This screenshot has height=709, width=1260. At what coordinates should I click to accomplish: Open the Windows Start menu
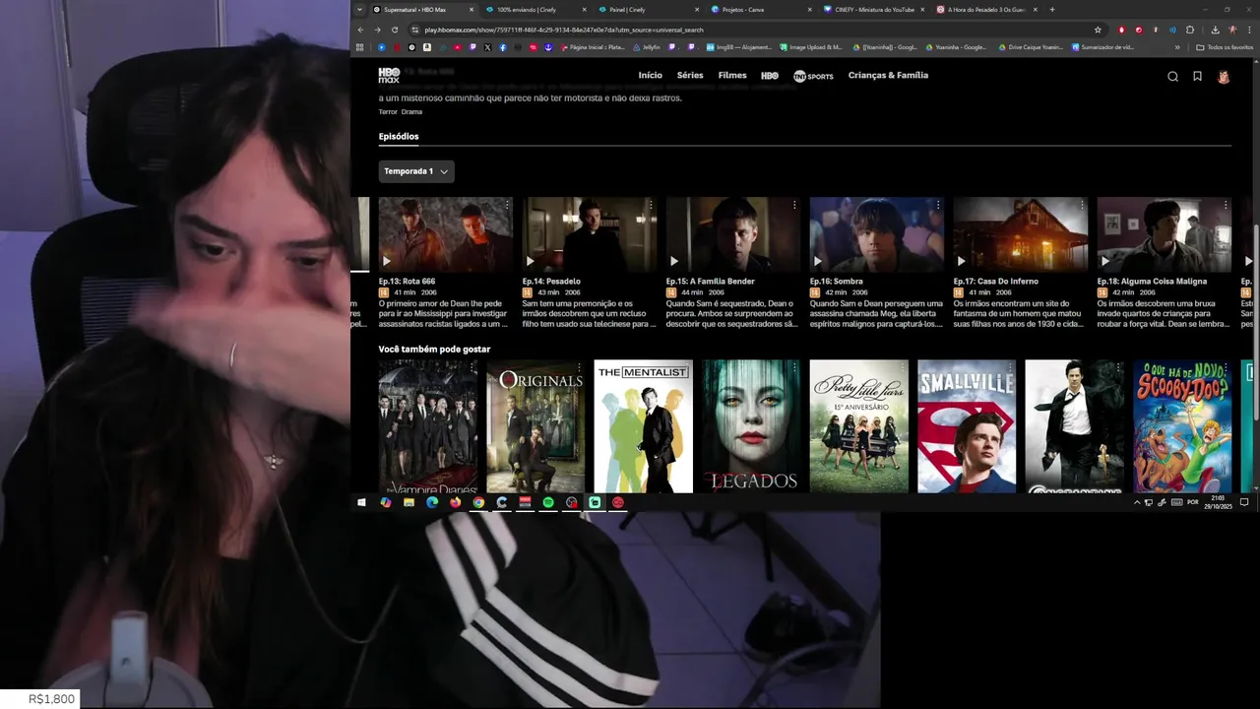tap(361, 502)
